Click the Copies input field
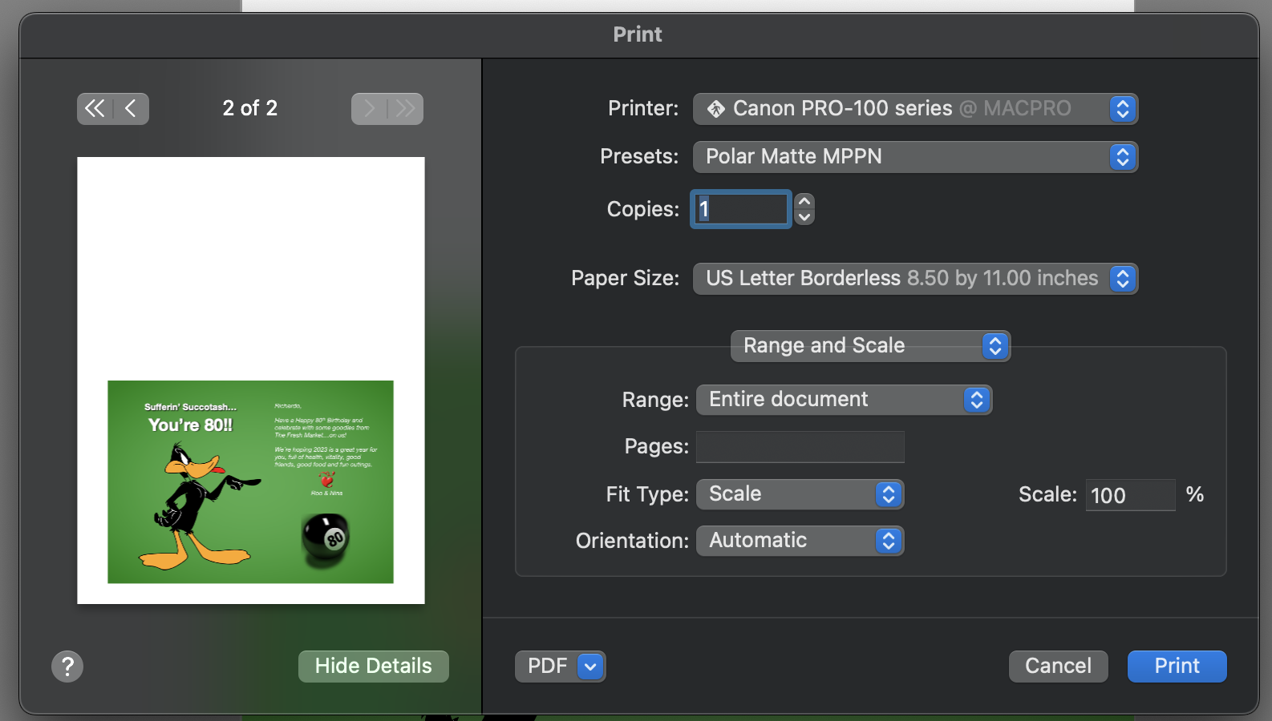 741,209
